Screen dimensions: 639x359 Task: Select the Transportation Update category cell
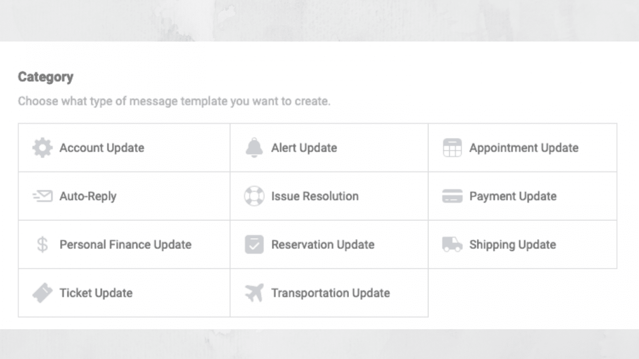[329, 293]
